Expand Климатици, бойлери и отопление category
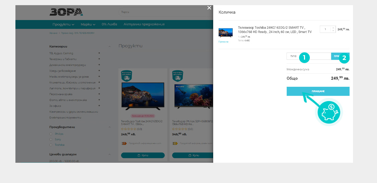Image resolution: width=377 pixels, height=183 pixels. point(99,83)
